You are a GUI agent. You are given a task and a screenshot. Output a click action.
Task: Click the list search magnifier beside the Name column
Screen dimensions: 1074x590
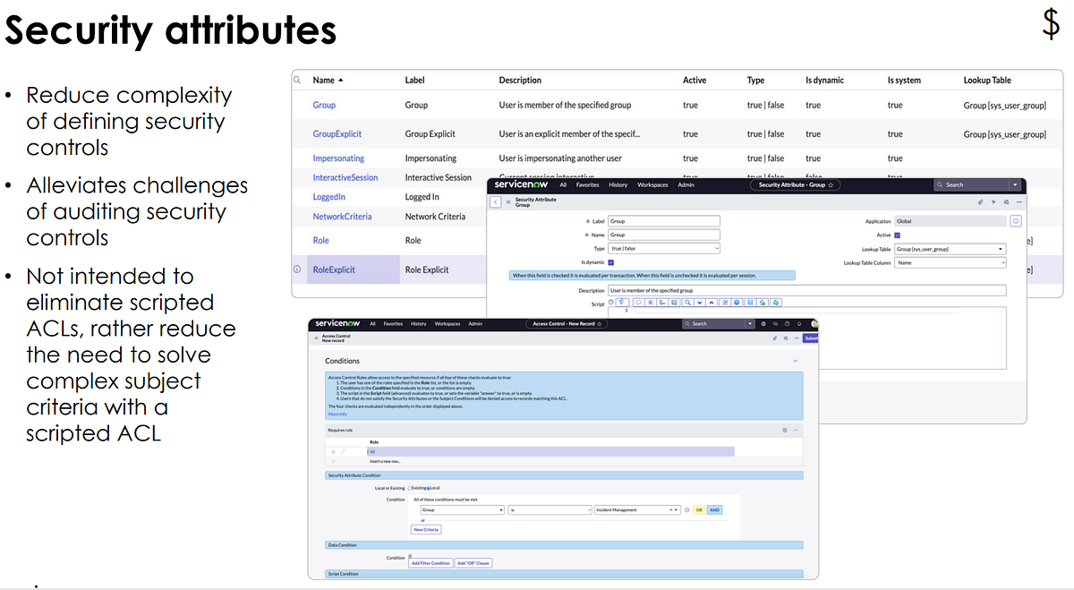(298, 80)
